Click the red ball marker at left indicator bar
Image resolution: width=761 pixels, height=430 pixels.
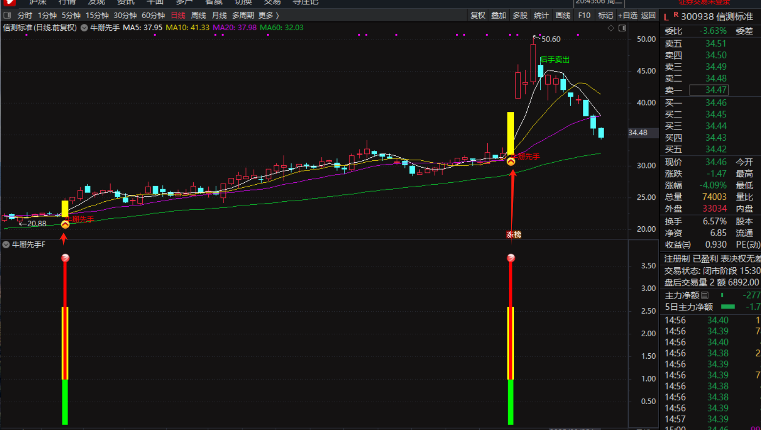[x=65, y=258]
